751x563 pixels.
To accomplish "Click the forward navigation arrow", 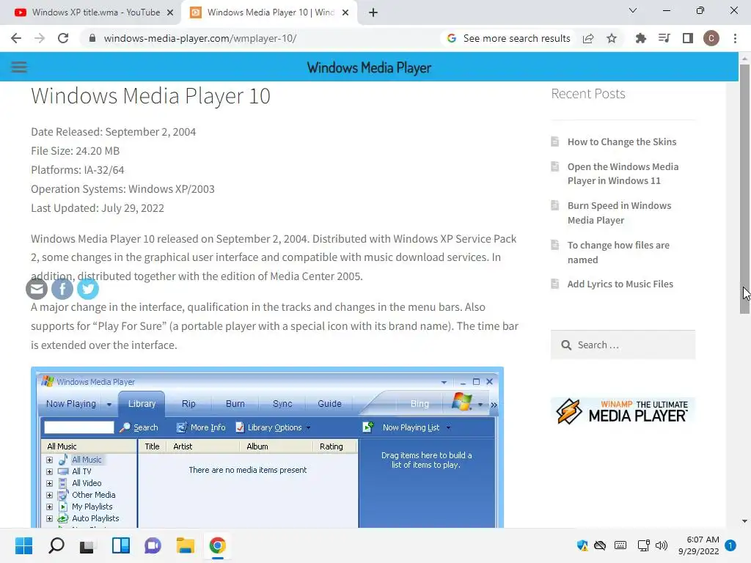I will coord(40,38).
